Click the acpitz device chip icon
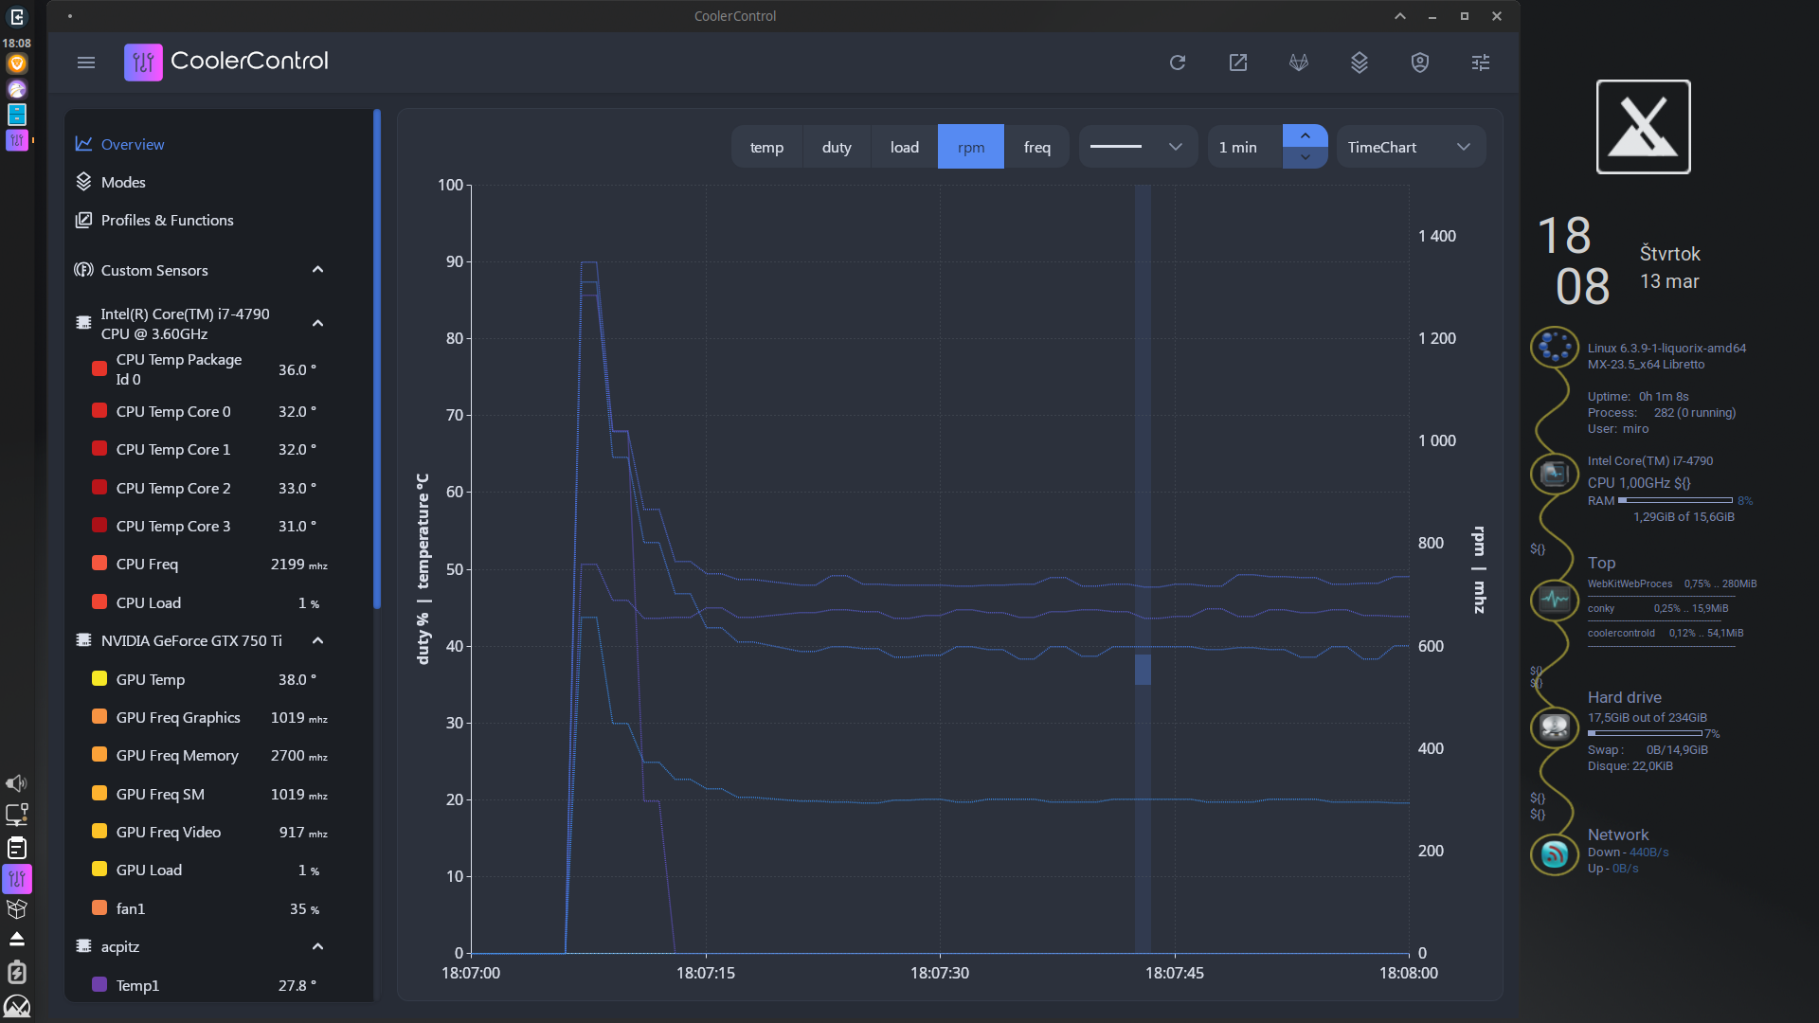1819x1023 pixels. coord(83,946)
